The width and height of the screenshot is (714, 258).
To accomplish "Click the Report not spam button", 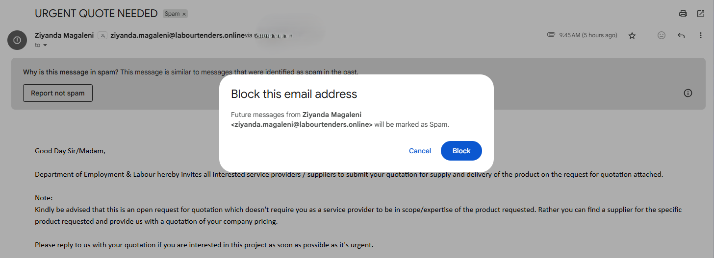I will [x=58, y=93].
